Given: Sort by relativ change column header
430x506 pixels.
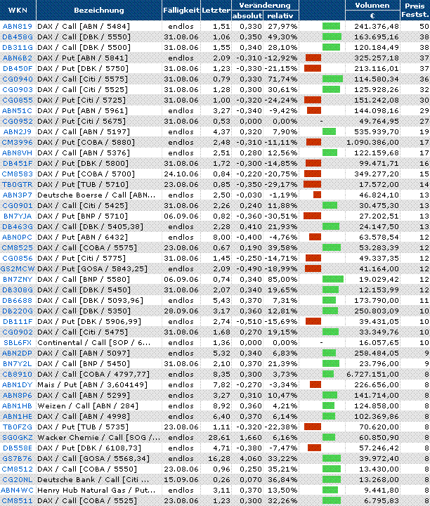Looking at the screenshot, I should pyautogui.click(x=280, y=15).
